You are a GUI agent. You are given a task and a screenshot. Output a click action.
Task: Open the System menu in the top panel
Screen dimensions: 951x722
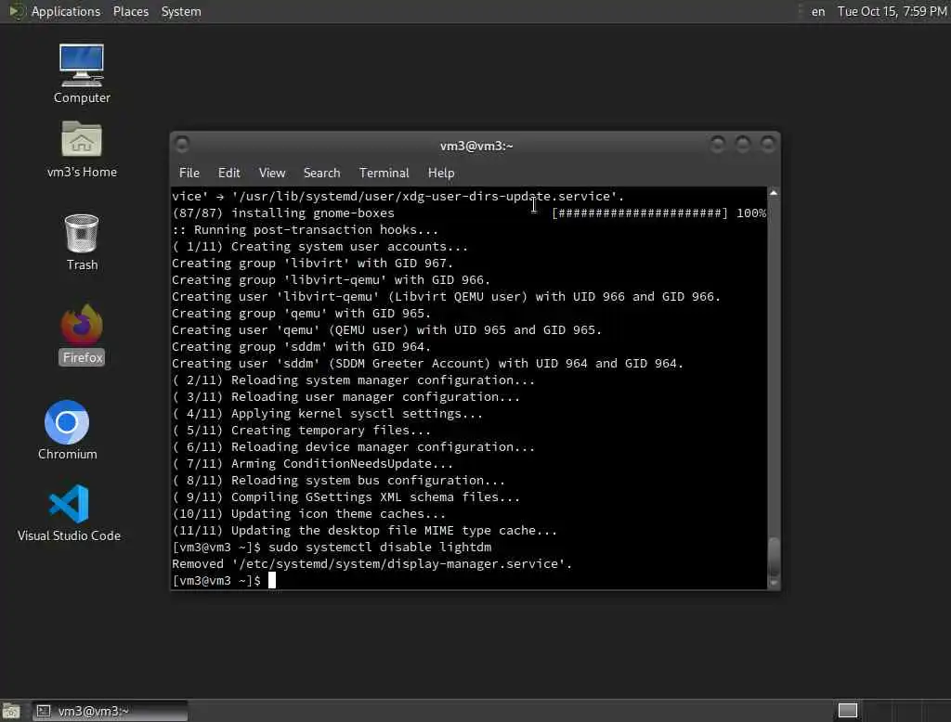181,11
